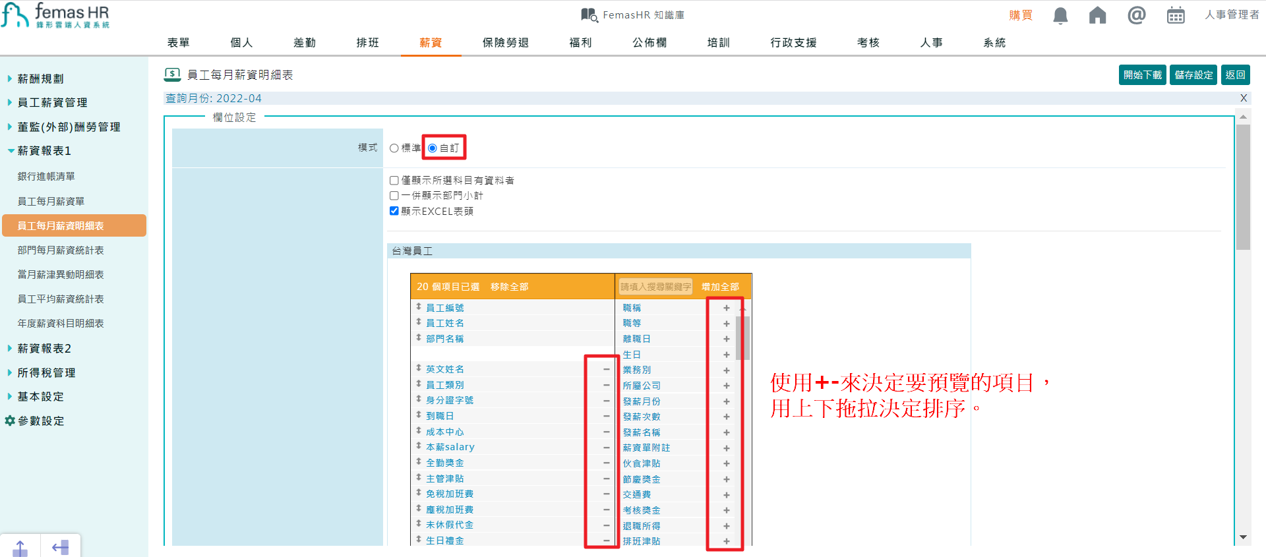Click the page vertical scrollbar thumb
Screen dimensions: 1266x557
click(1244, 187)
